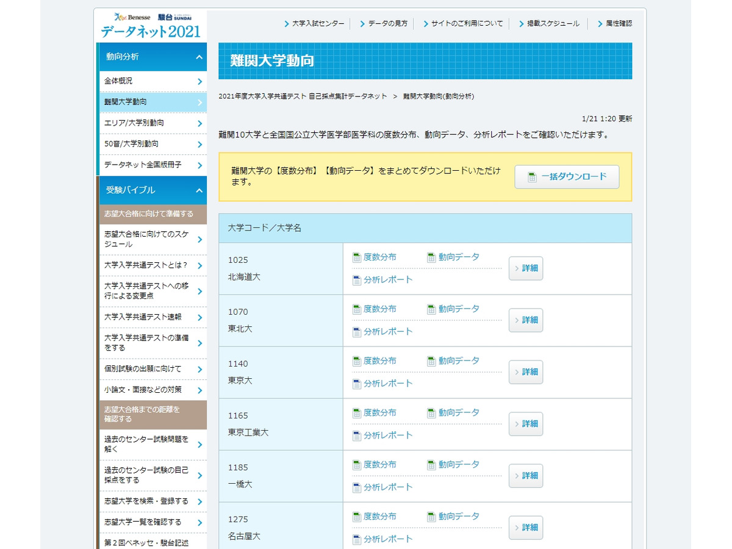Screen dimensions: 732x549
Task: Click 詳細 button for 北海道大
Action: coord(526,268)
